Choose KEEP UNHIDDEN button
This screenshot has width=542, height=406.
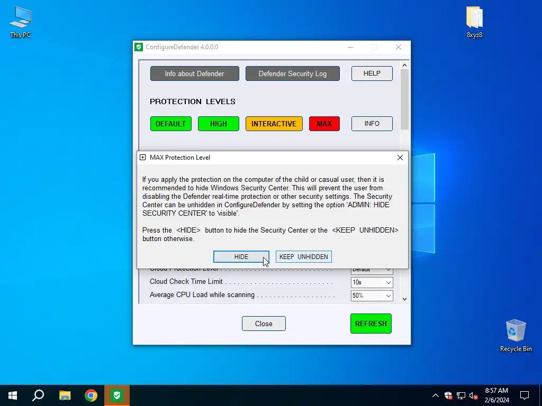pos(303,257)
